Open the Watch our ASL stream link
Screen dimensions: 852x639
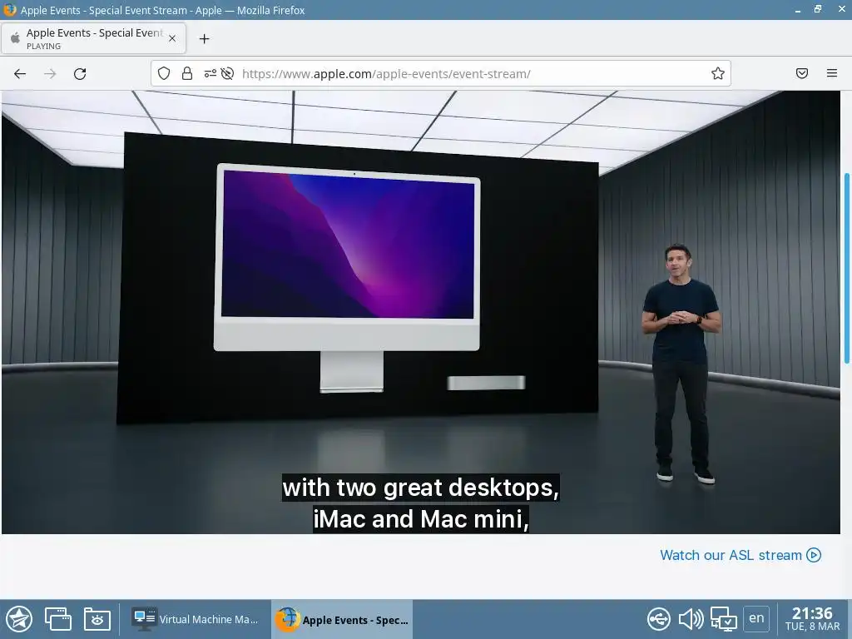pyautogui.click(x=740, y=555)
